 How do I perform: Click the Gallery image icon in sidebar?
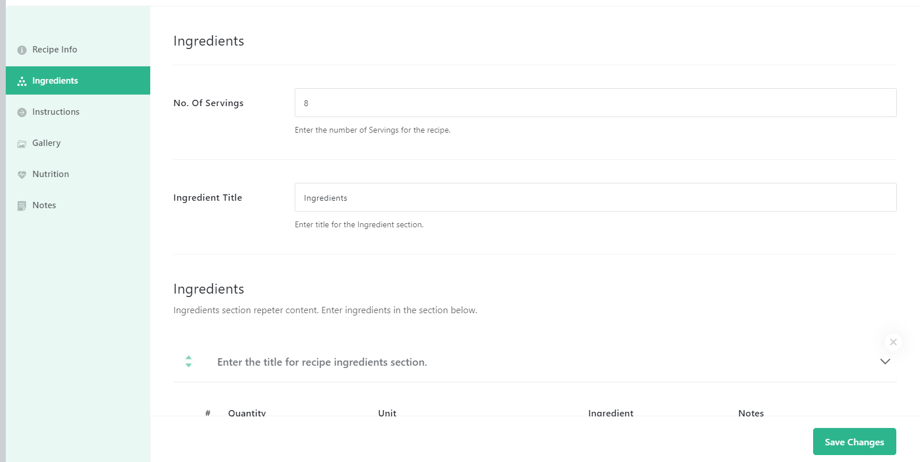point(22,144)
